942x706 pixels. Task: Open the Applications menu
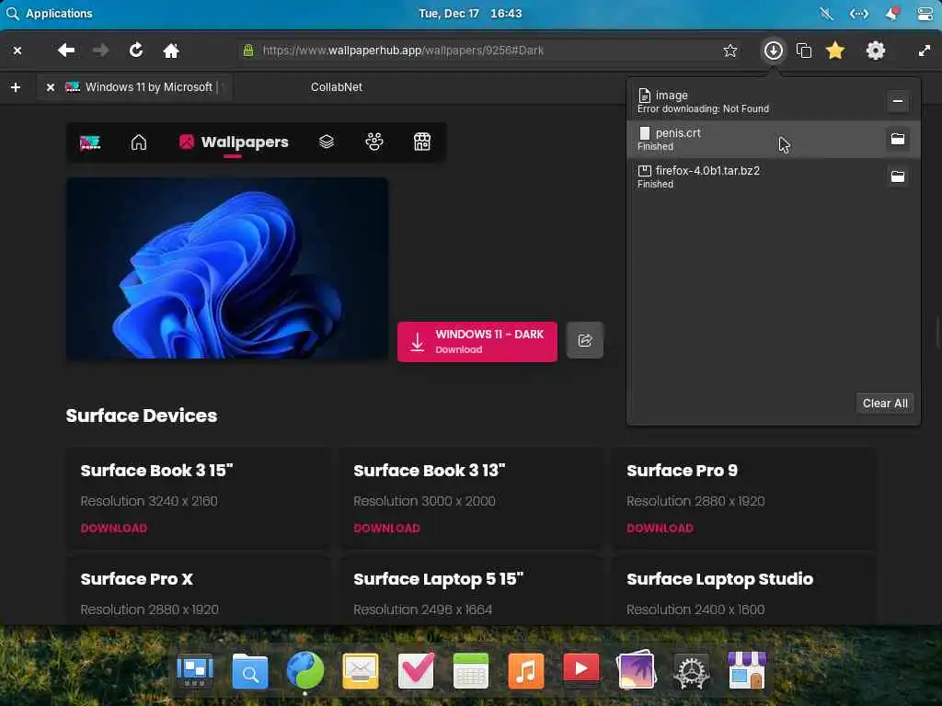(x=50, y=13)
